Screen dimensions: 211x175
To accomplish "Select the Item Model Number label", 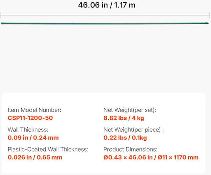I will coord(34,110).
